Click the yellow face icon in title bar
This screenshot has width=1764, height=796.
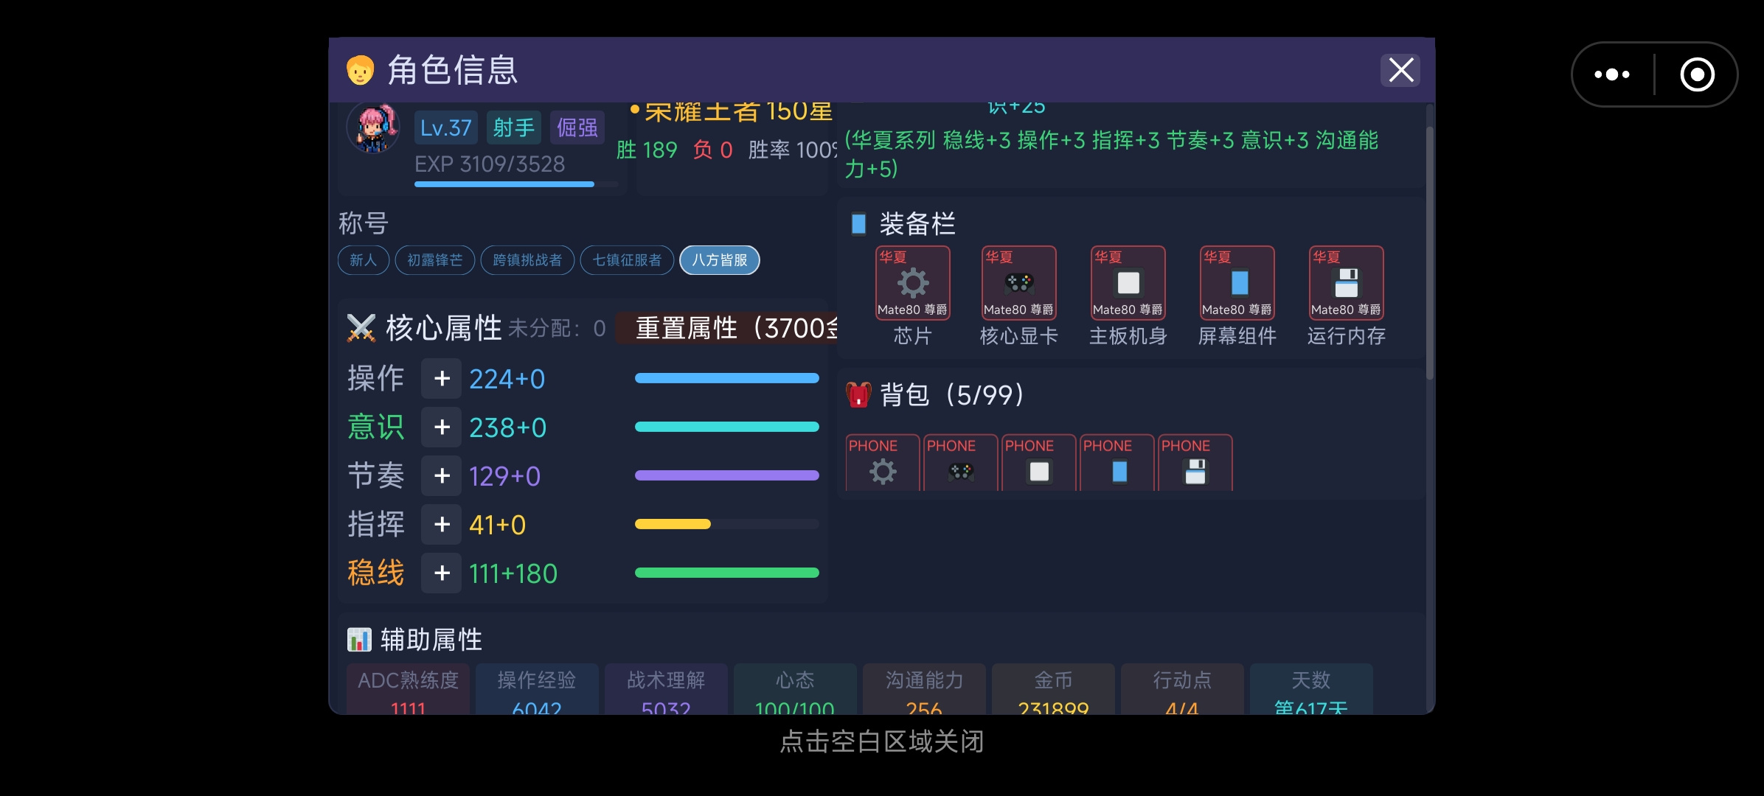click(360, 71)
